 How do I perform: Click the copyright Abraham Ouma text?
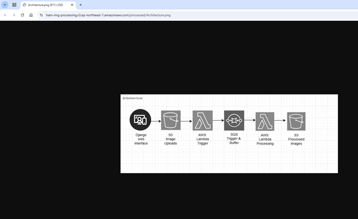pyautogui.click(x=133, y=98)
